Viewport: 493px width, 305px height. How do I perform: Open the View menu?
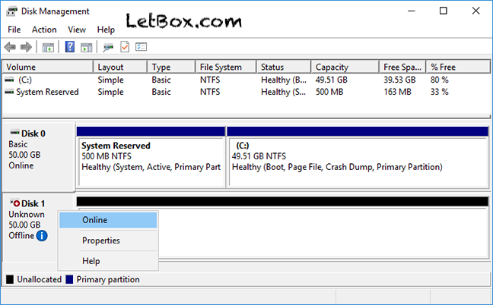(77, 30)
